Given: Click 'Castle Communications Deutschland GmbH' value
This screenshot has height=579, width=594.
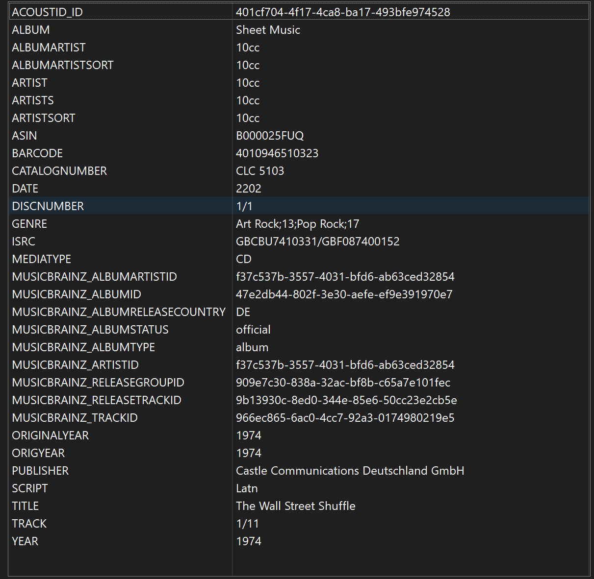Looking at the screenshot, I should click(350, 471).
